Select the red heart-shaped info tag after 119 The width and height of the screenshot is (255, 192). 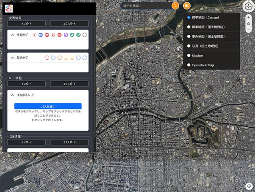[x=53, y=35]
